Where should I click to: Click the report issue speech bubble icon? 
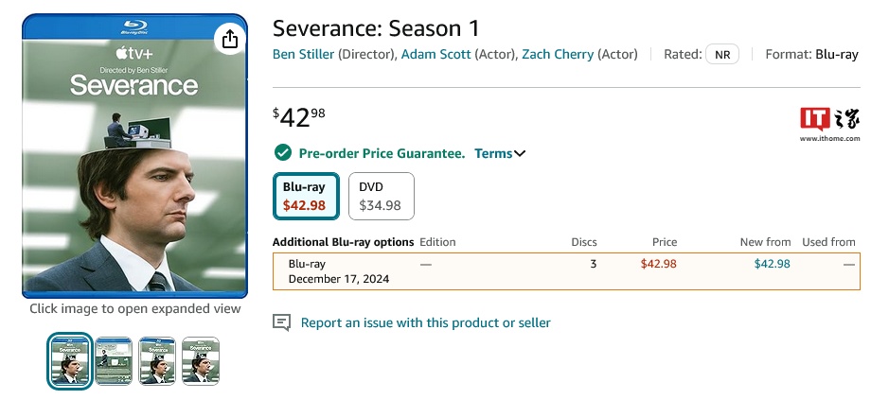(281, 322)
